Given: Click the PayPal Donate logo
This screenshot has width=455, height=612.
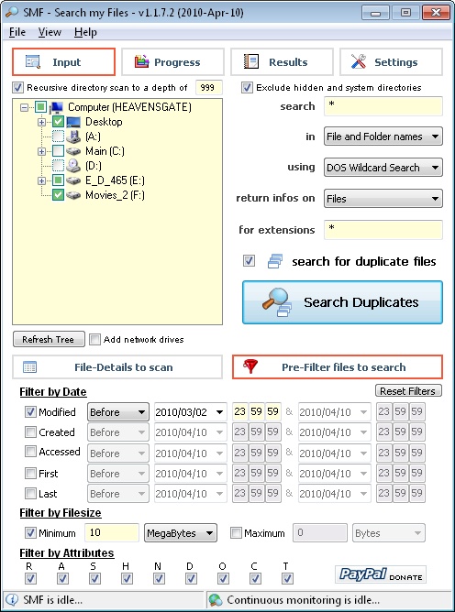Looking at the screenshot, I should (x=381, y=574).
